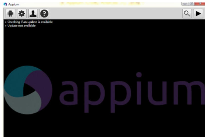Viewport: 205px width, 137px height.
Task: Click the "Appium" title bar text
Action: [x=14, y=4]
